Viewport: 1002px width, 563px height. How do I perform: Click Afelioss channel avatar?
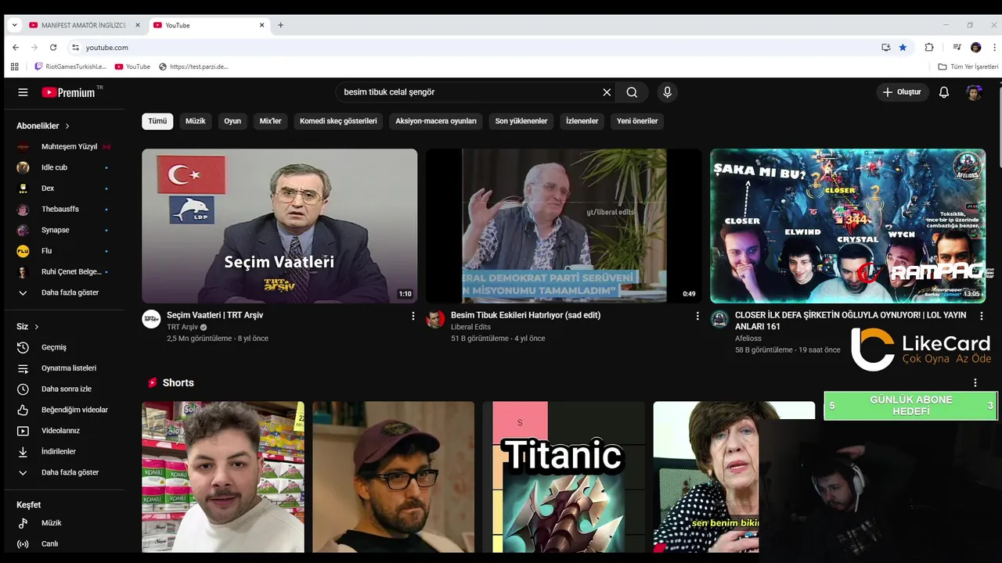[x=719, y=319]
